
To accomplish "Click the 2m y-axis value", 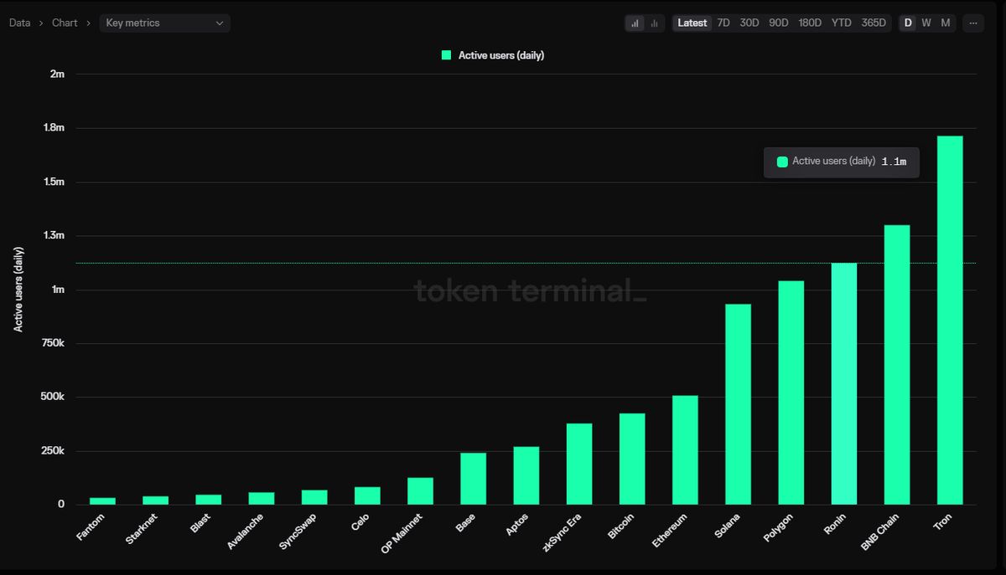I will coord(57,74).
